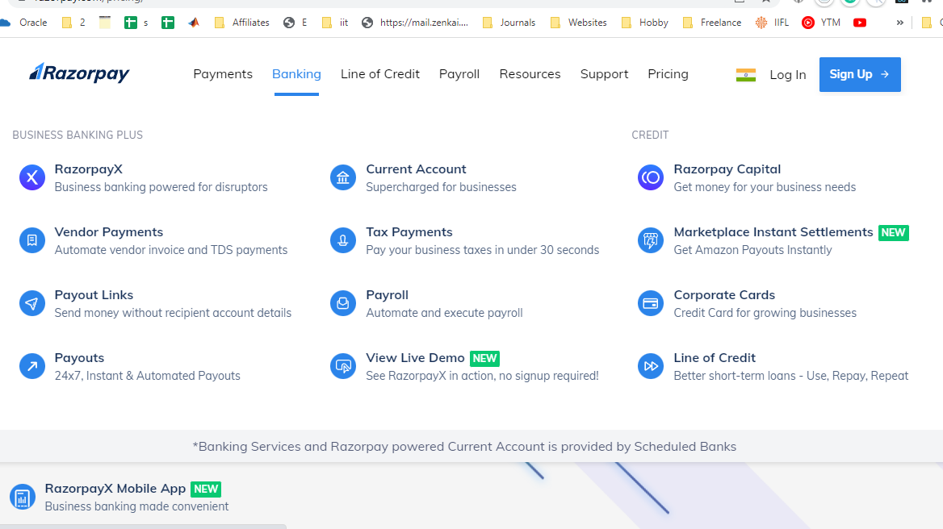Open the iit bookmark folder
Screen dimensions: 943x529
pyautogui.click(x=335, y=23)
